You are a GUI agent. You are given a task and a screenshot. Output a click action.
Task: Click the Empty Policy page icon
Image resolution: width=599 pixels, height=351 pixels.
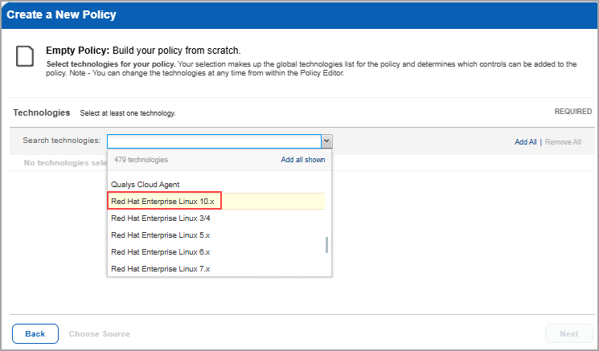pos(25,56)
